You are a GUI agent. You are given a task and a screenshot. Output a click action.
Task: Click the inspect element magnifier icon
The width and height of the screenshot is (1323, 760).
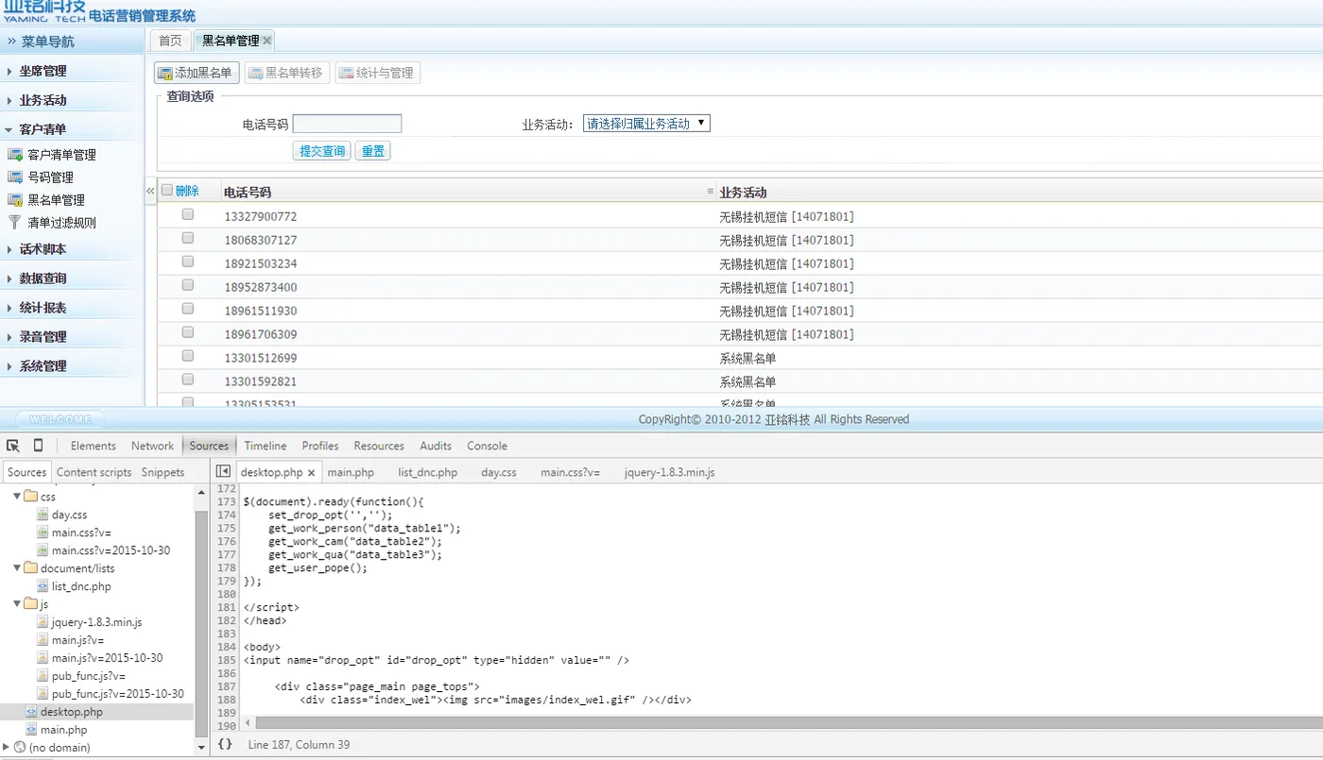point(13,446)
